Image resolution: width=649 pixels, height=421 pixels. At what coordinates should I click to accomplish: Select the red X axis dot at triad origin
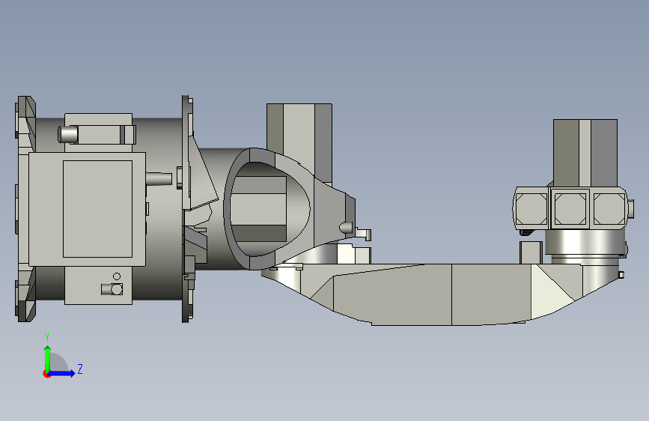[x=46, y=374]
